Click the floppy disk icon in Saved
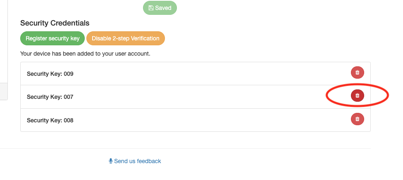The height and width of the screenshot is (180, 403). pyautogui.click(x=151, y=8)
